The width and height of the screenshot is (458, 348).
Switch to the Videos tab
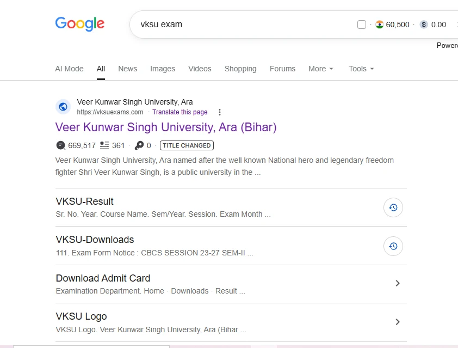[200, 69]
